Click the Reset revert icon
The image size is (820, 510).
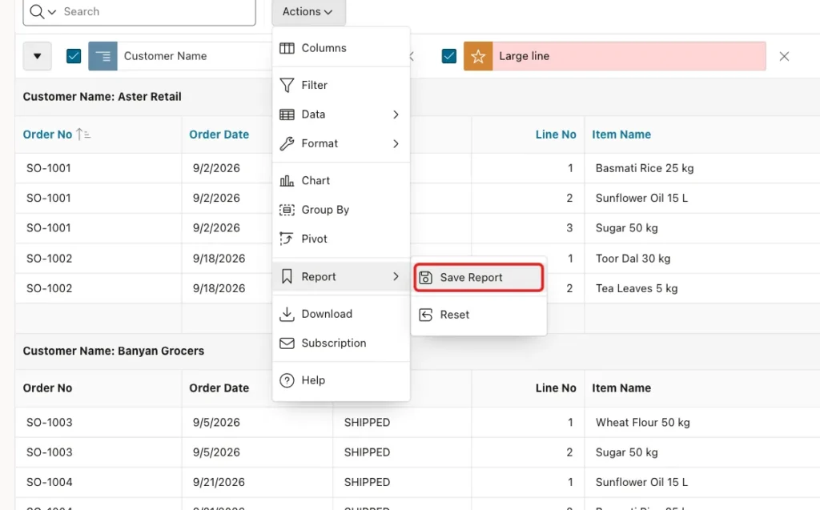(x=426, y=315)
